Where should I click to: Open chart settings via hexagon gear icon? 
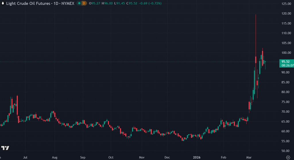point(288,157)
